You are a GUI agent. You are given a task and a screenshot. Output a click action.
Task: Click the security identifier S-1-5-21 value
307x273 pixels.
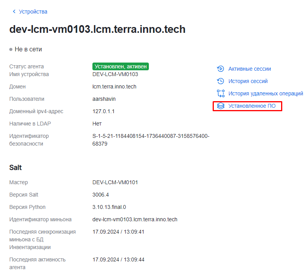(x=151, y=136)
